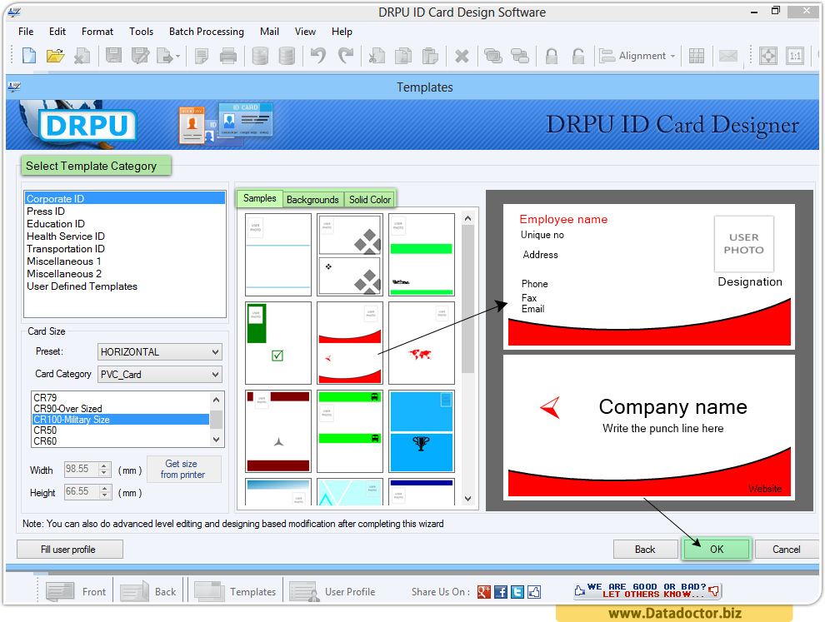The width and height of the screenshot is (825, 622).
Task: Open the Preset HORIZONTAL dropdown
Action: coord(159,351)
